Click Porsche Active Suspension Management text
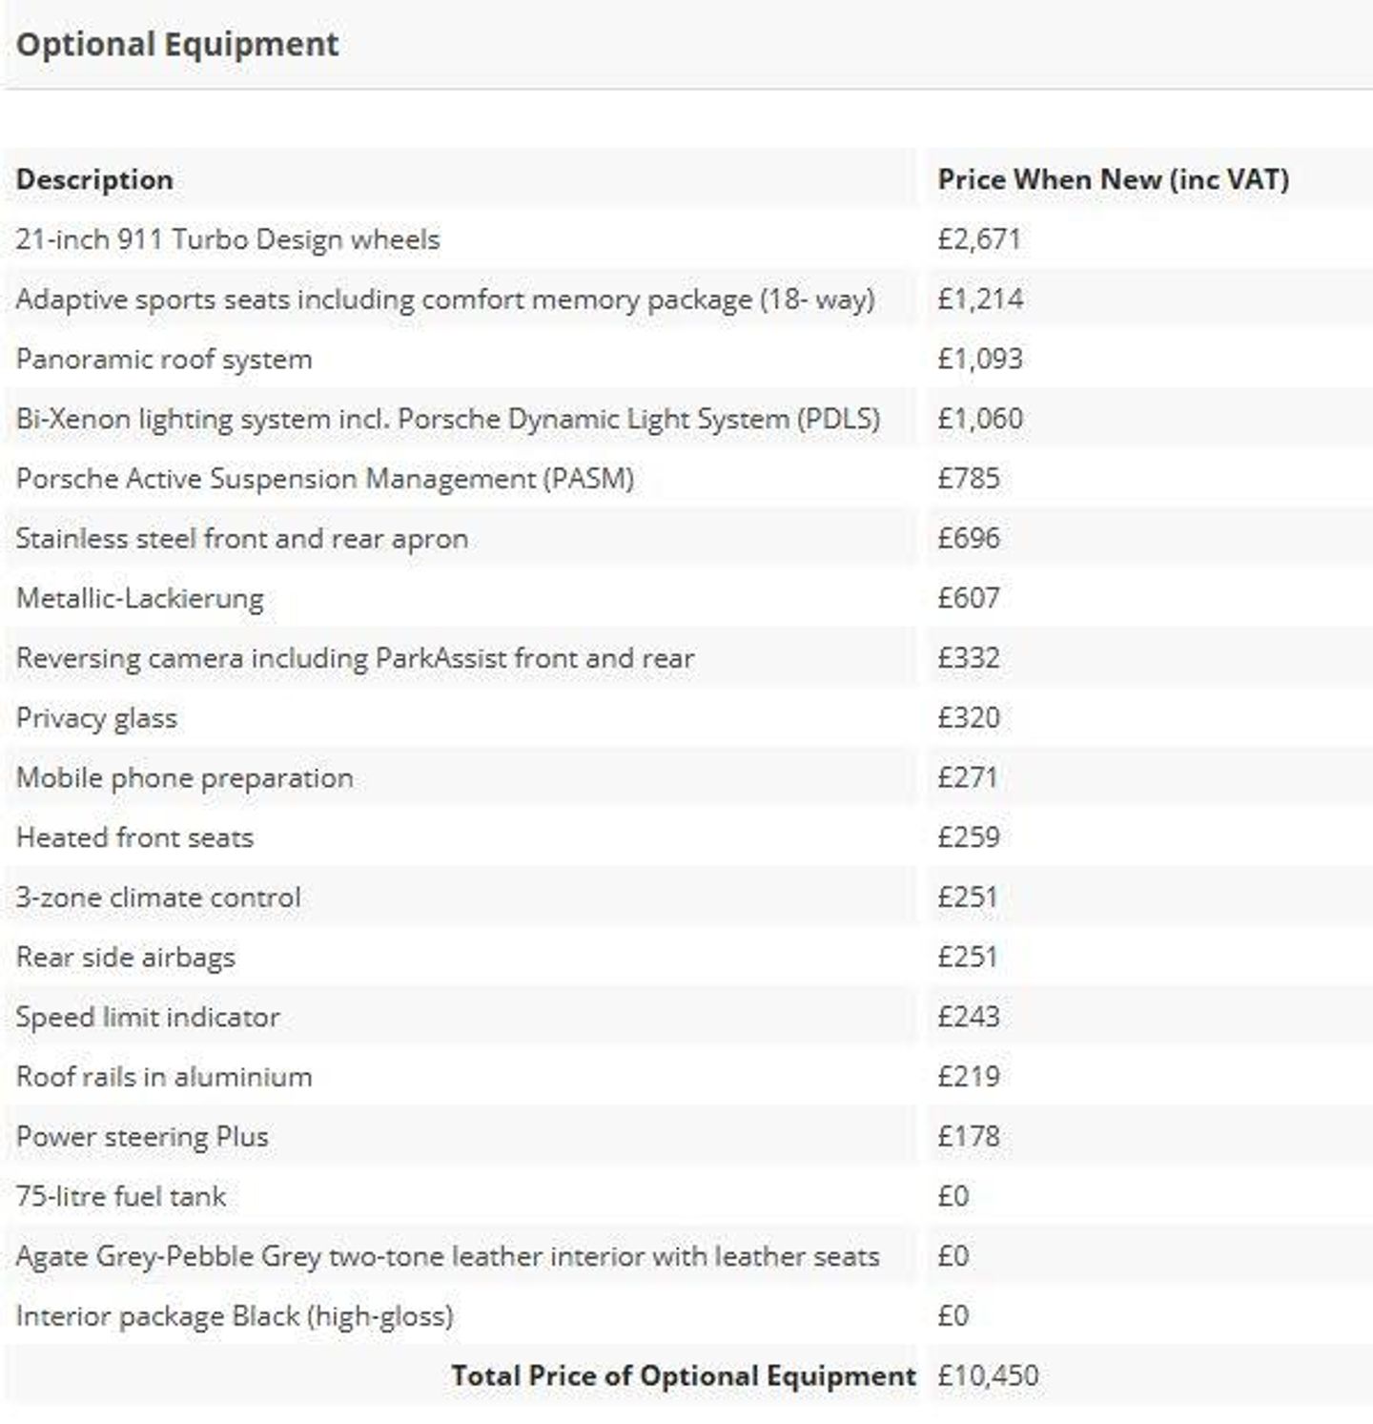The height and width of the screenshot is (1424, 1373). [325, 479]
